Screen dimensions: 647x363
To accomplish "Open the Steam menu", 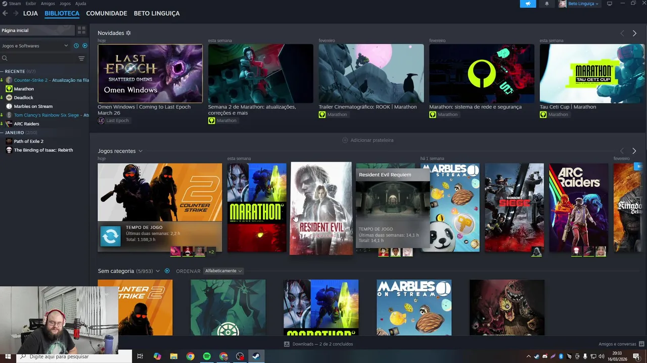I will [15, 4].
